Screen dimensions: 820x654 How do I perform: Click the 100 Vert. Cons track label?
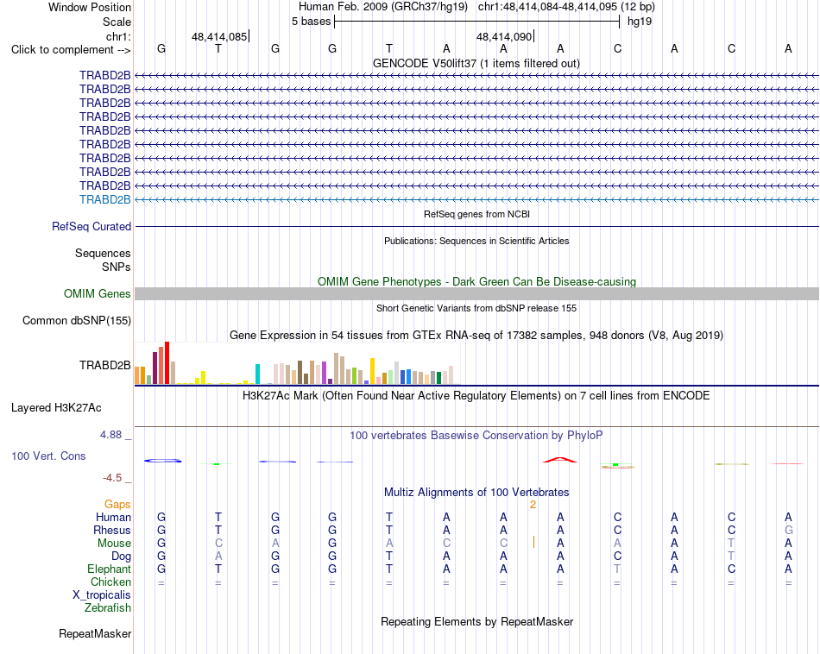click(x=48, y=456)
